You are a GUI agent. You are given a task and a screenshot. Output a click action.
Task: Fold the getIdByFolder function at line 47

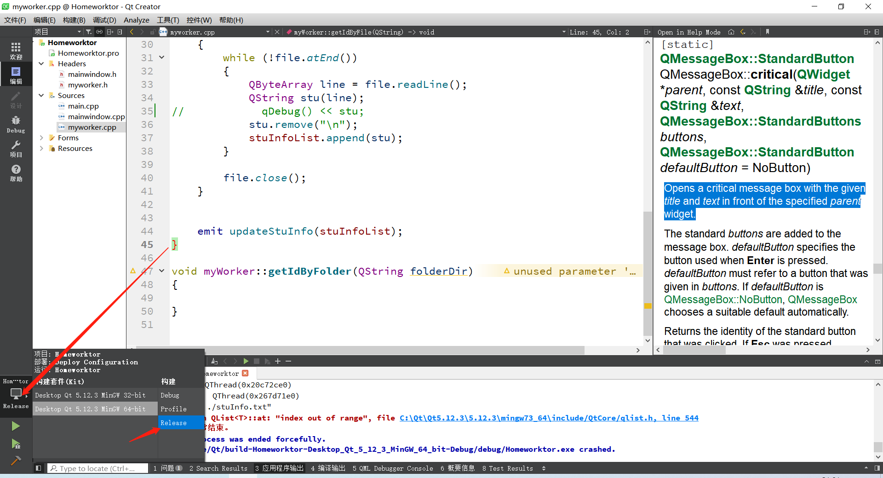click(162, 271)
